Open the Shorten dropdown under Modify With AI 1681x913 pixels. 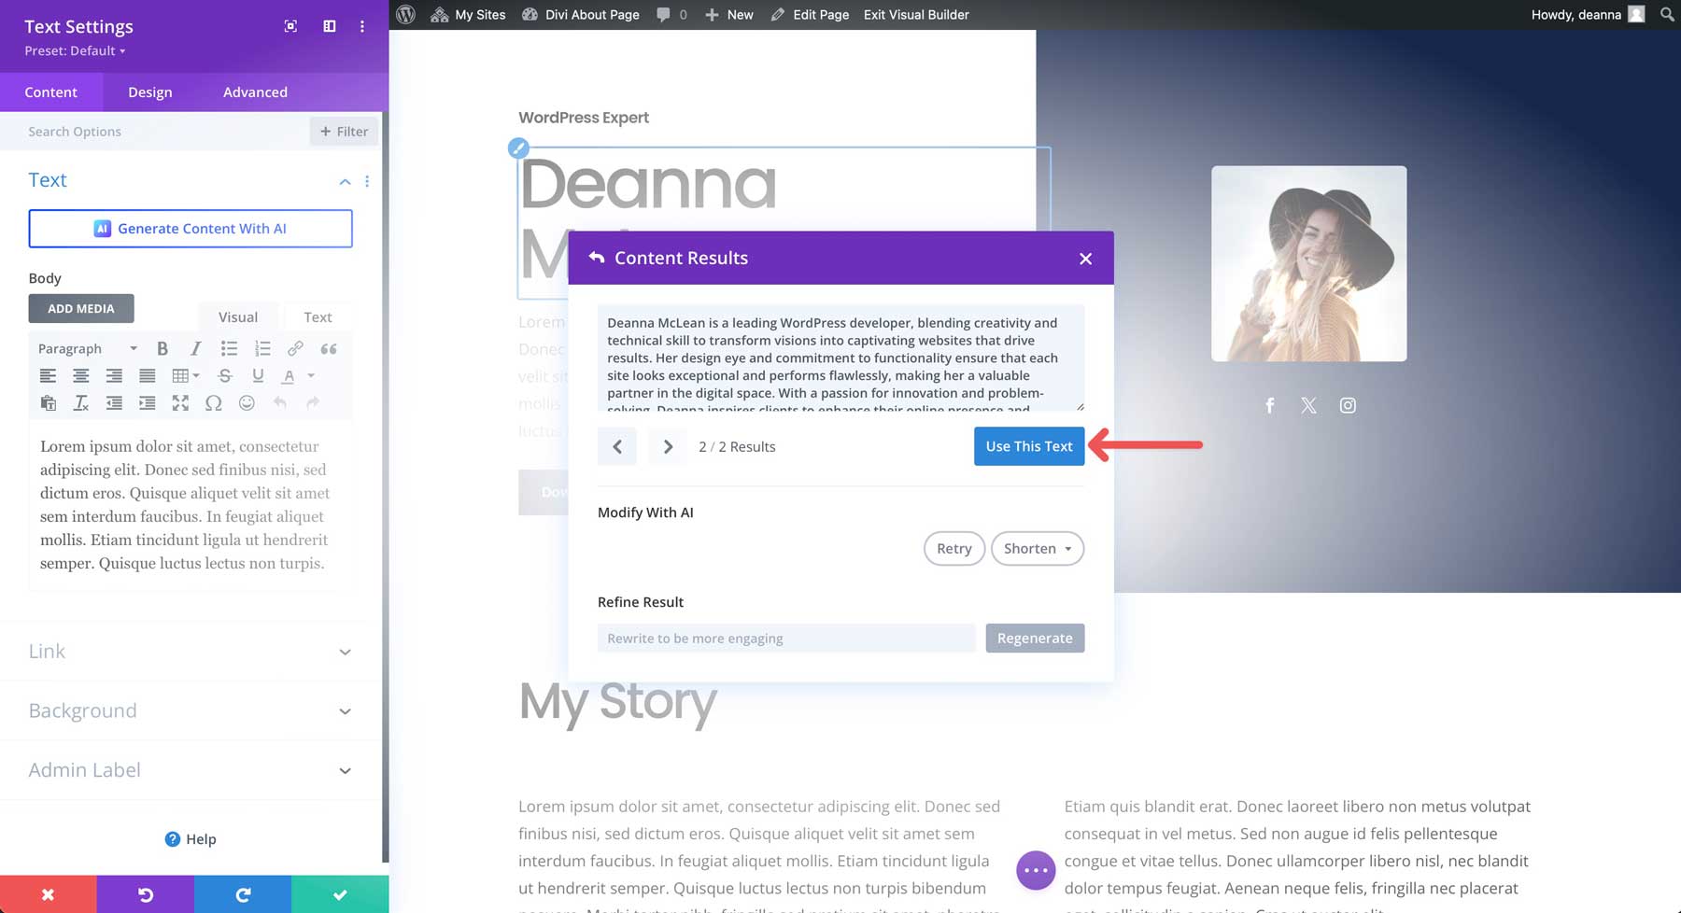coord(1037,548)
